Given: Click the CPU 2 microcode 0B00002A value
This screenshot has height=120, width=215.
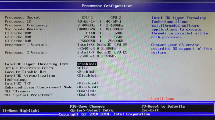Looking at the screenshot, I should (x=115, y=29).
